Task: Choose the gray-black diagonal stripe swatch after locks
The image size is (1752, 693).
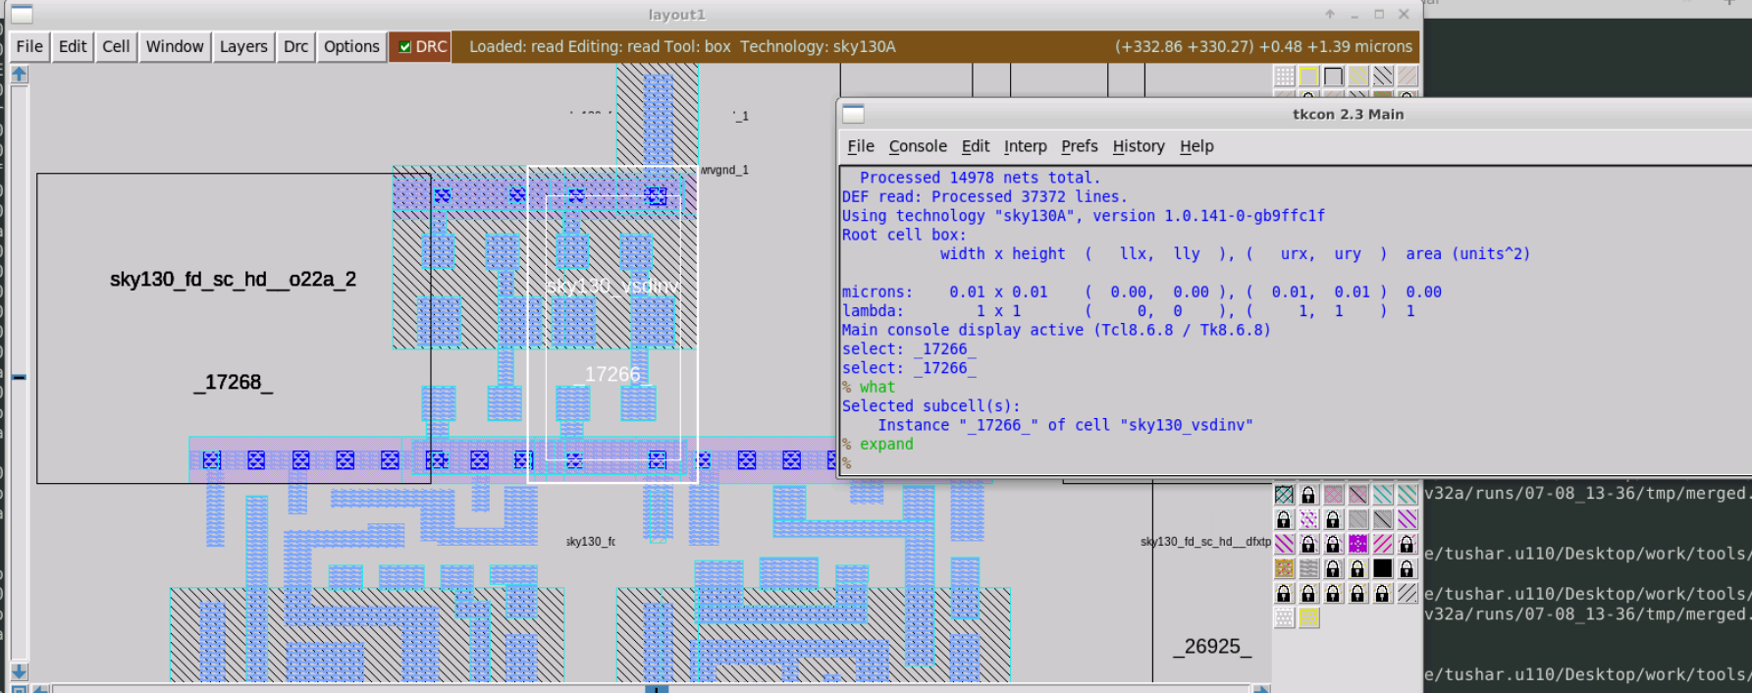Action: point(1407,593)
